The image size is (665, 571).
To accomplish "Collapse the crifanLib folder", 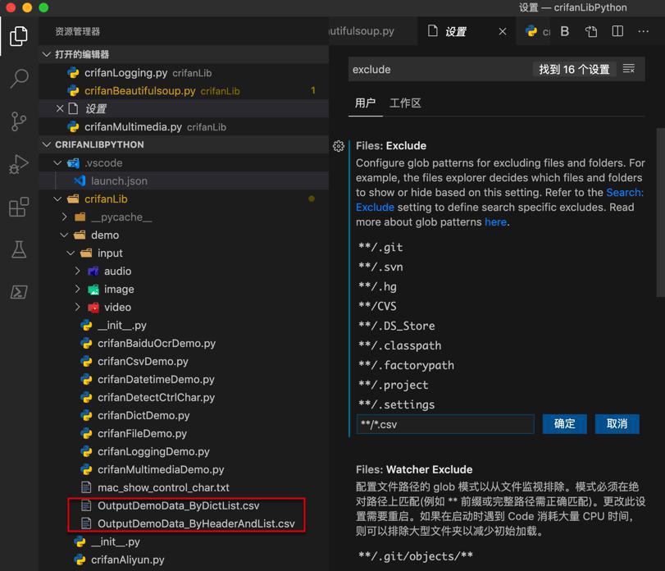I will pos(184,199).
